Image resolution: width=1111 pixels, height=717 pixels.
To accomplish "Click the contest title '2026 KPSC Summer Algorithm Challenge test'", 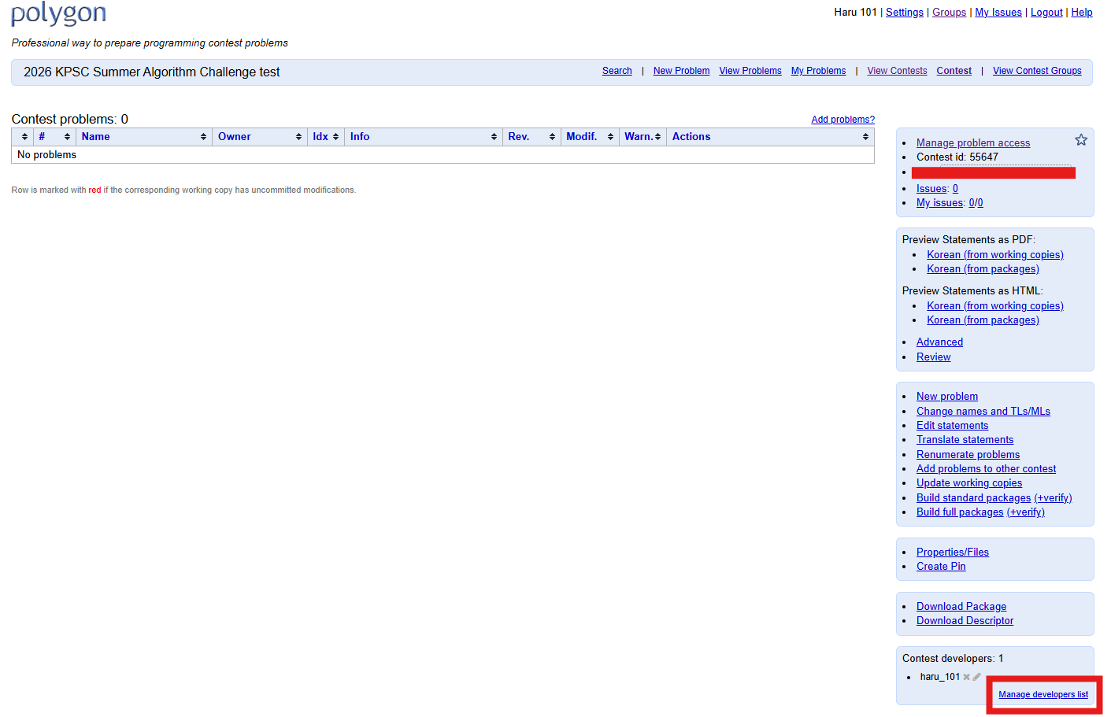I will (151, 72).
